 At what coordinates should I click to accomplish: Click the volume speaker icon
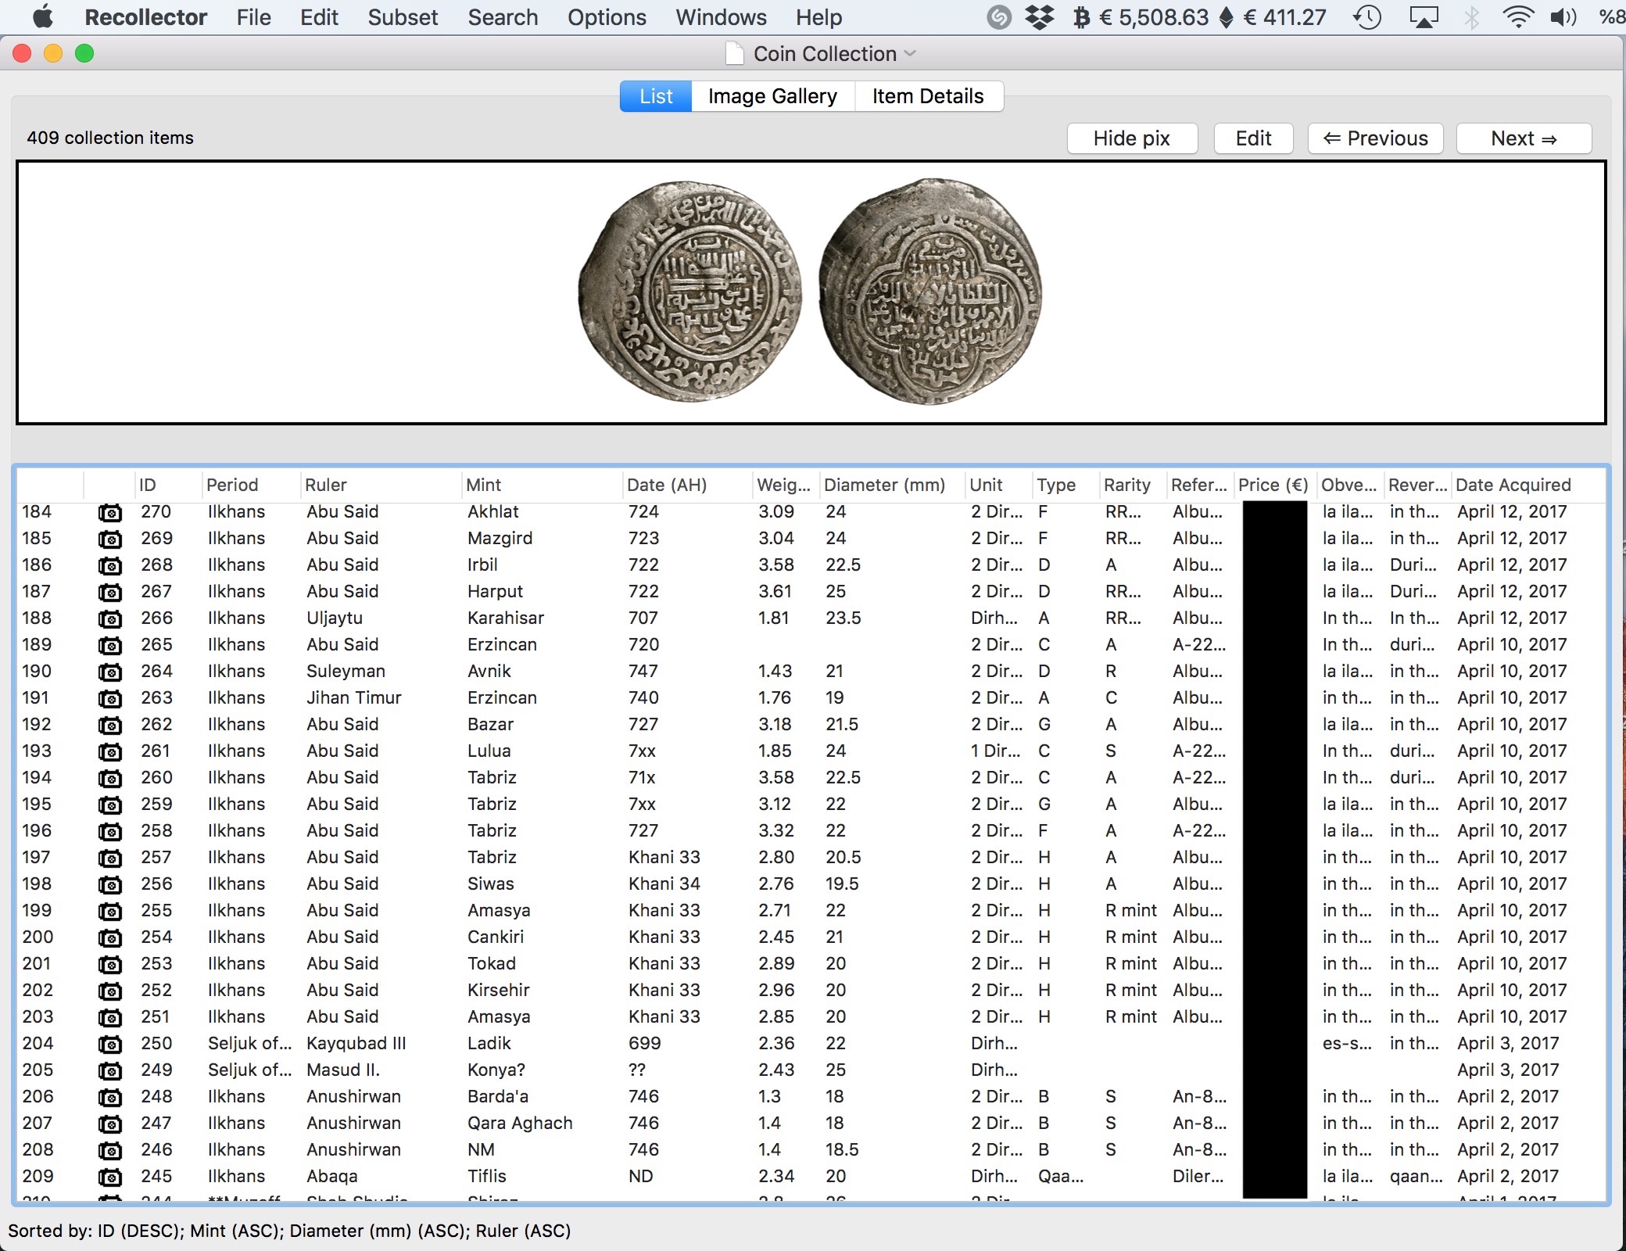coord(1563,17)
